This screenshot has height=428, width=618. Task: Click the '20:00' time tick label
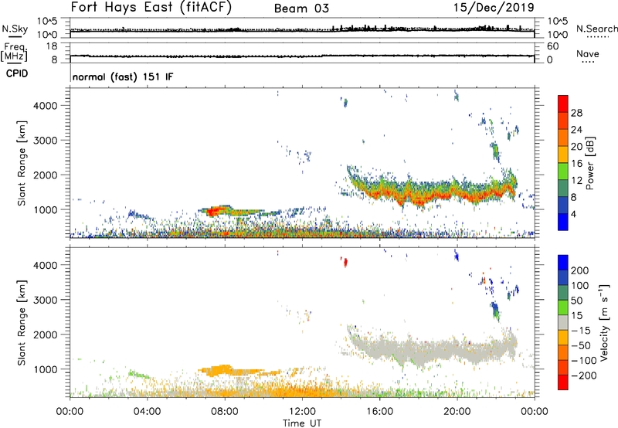click(x=457, y=412)
